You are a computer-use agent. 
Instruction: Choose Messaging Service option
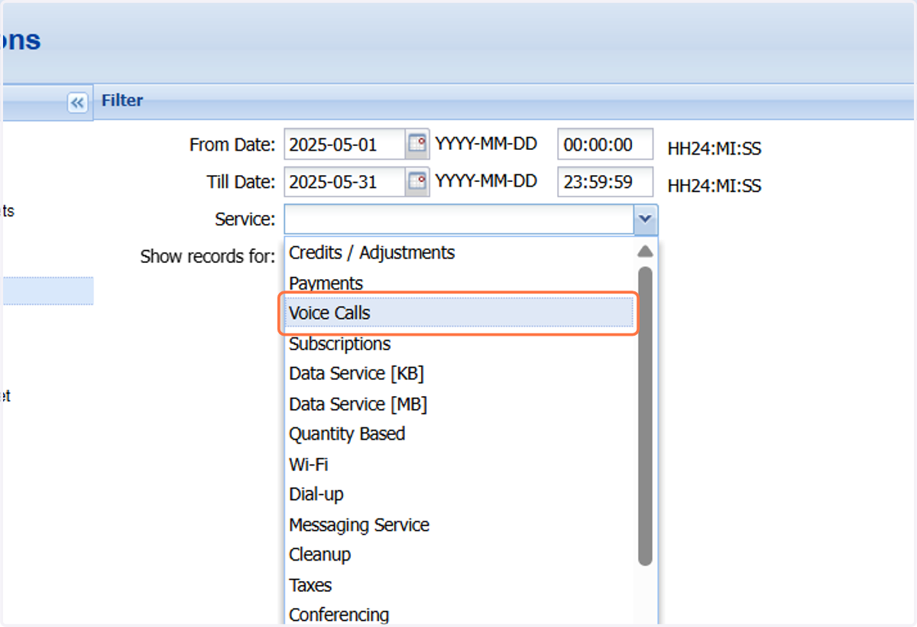459,525
